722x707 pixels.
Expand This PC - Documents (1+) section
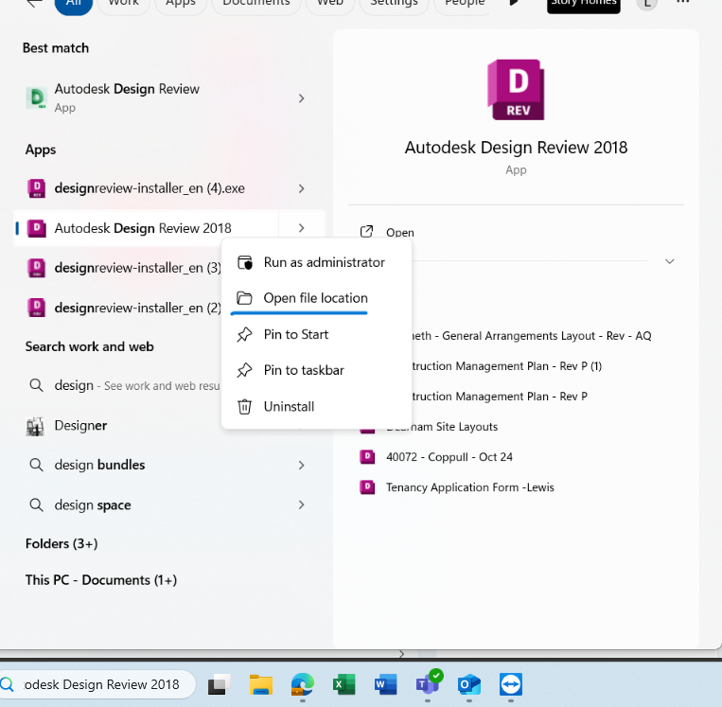(101, 580)
